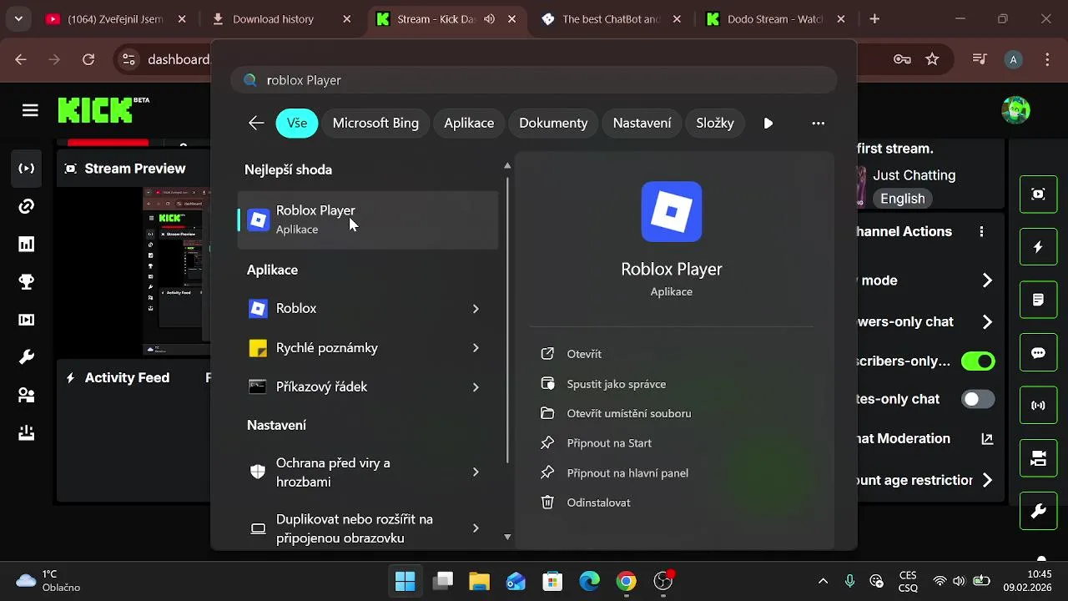Click the video clips icon in Kick left sidebar

(x=27, y=320)
